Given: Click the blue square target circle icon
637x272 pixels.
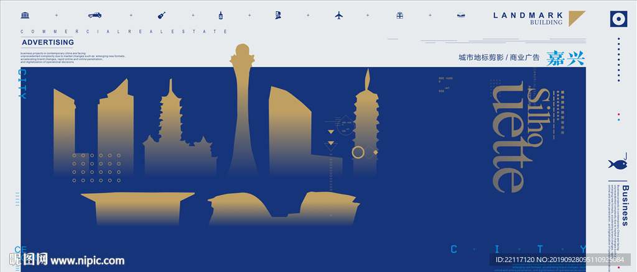Looking at the screenshot, I should click(x=619, y=19).
